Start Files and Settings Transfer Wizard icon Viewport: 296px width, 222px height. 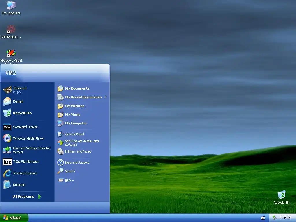coord(7,150)
